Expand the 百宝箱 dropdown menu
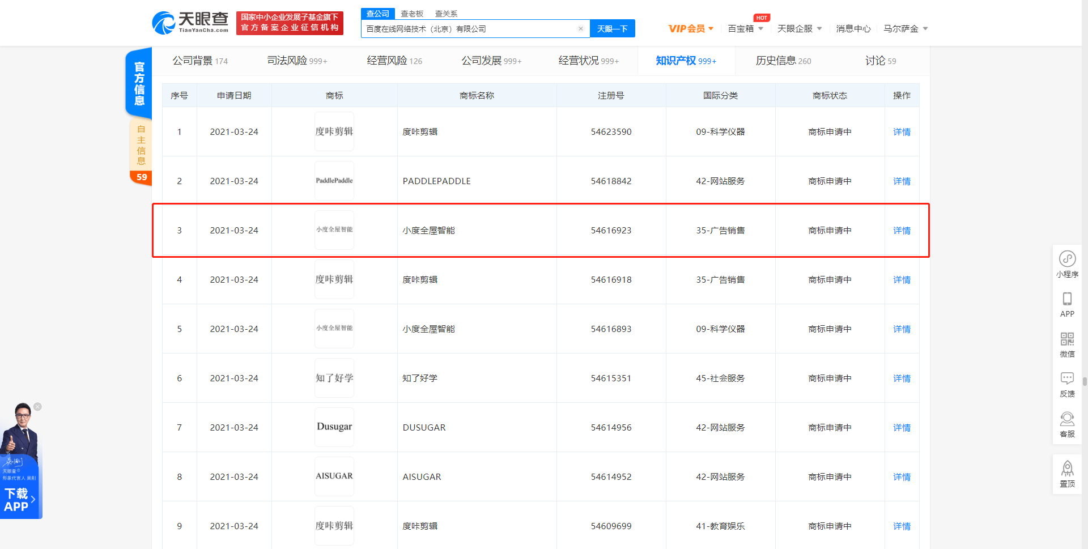 (746, 29)
